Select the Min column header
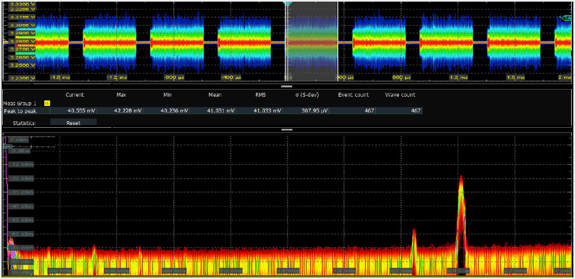The image size is (575, 279). click(167, 95)
